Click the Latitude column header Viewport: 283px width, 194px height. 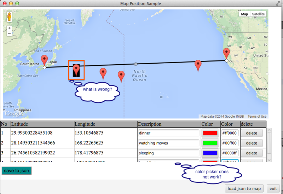[42, 124]
